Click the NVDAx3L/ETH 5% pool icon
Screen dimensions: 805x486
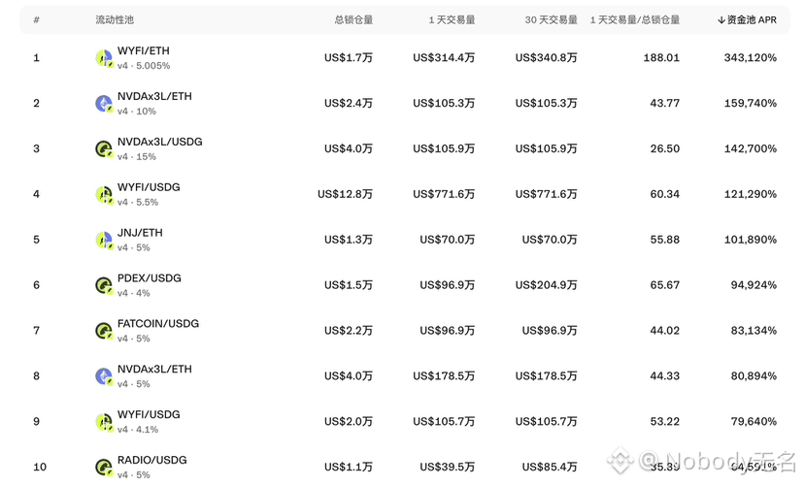coord(104,376)
